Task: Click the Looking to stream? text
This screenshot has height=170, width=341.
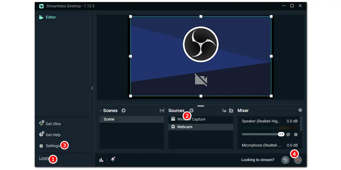Action: pos(258,160)
